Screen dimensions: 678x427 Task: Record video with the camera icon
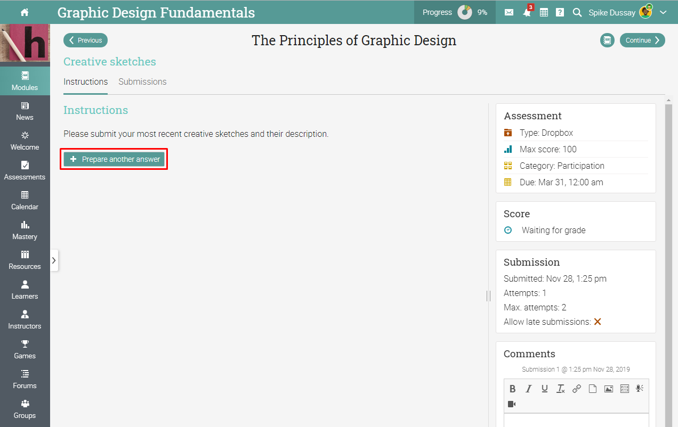tap(512, 404)
